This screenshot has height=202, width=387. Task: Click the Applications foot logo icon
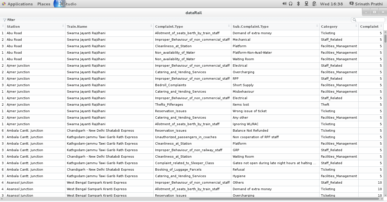[x=3, y=4]
